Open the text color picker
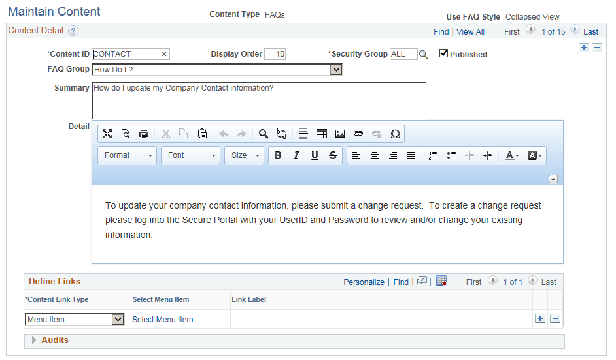 [x=512, y=155]
